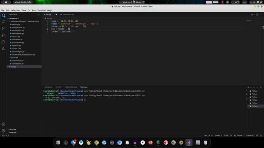The width and height of the screenshot is (264, 148).
Task: Open the Explorer view in activity bar
Action: pos(3,16)
